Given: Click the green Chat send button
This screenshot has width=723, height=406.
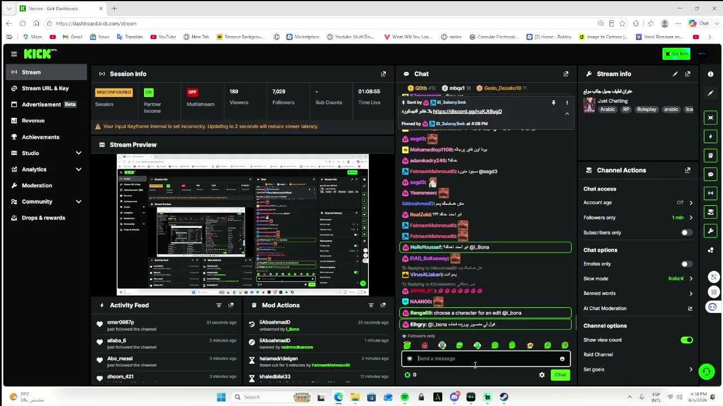Looking at the screenshot, I should [x=560, y=375].
